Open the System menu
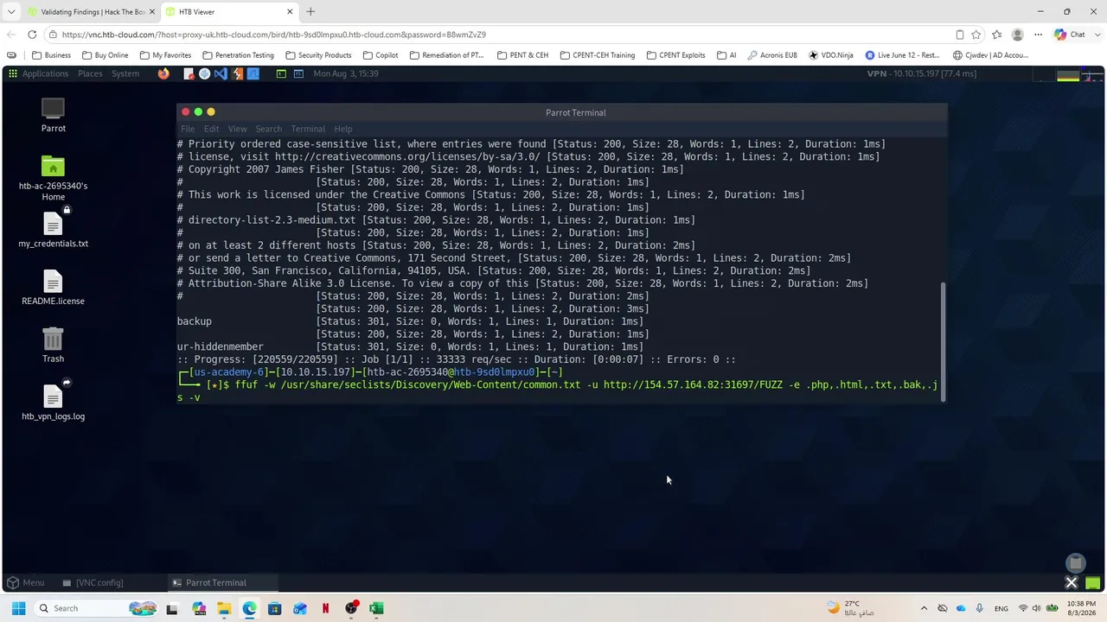 [125, 73]
